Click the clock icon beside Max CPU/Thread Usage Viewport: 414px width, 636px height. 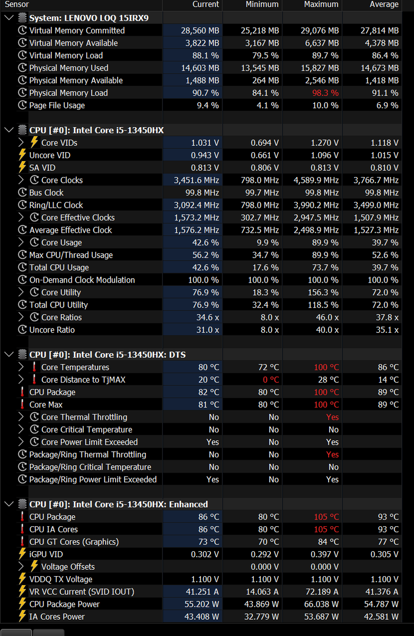[x=22, y=255]
